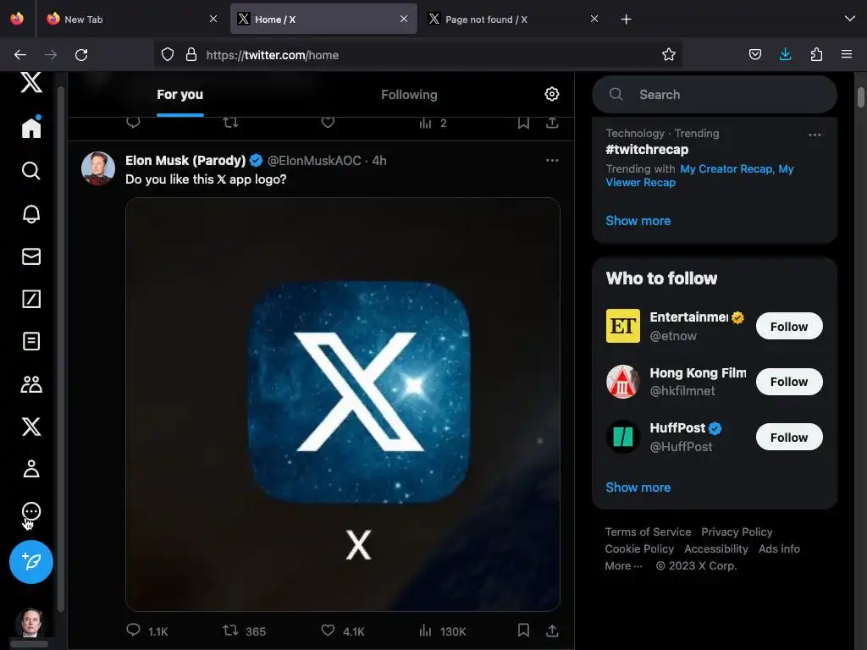Open Cookie Policy link
The width and height of the screenshot is (867, 650).
coord(639,548)
